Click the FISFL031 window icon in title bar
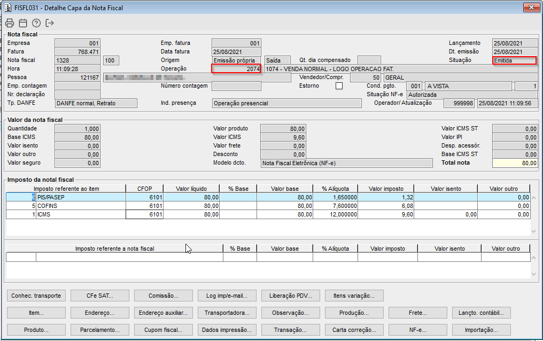Image resolution: width=543 pixels, height=341 pixels. click(x=9, y=7)
